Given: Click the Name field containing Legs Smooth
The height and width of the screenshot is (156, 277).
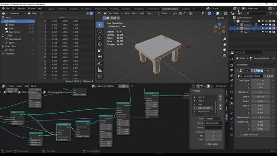Looking at the screenshot, I should (213, 123).
